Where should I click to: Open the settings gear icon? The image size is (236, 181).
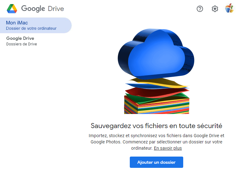[x=215, y=9]
